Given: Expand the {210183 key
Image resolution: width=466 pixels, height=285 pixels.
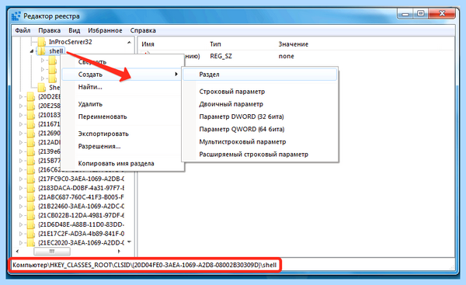Looking at the screenshot, I should 21,115.
